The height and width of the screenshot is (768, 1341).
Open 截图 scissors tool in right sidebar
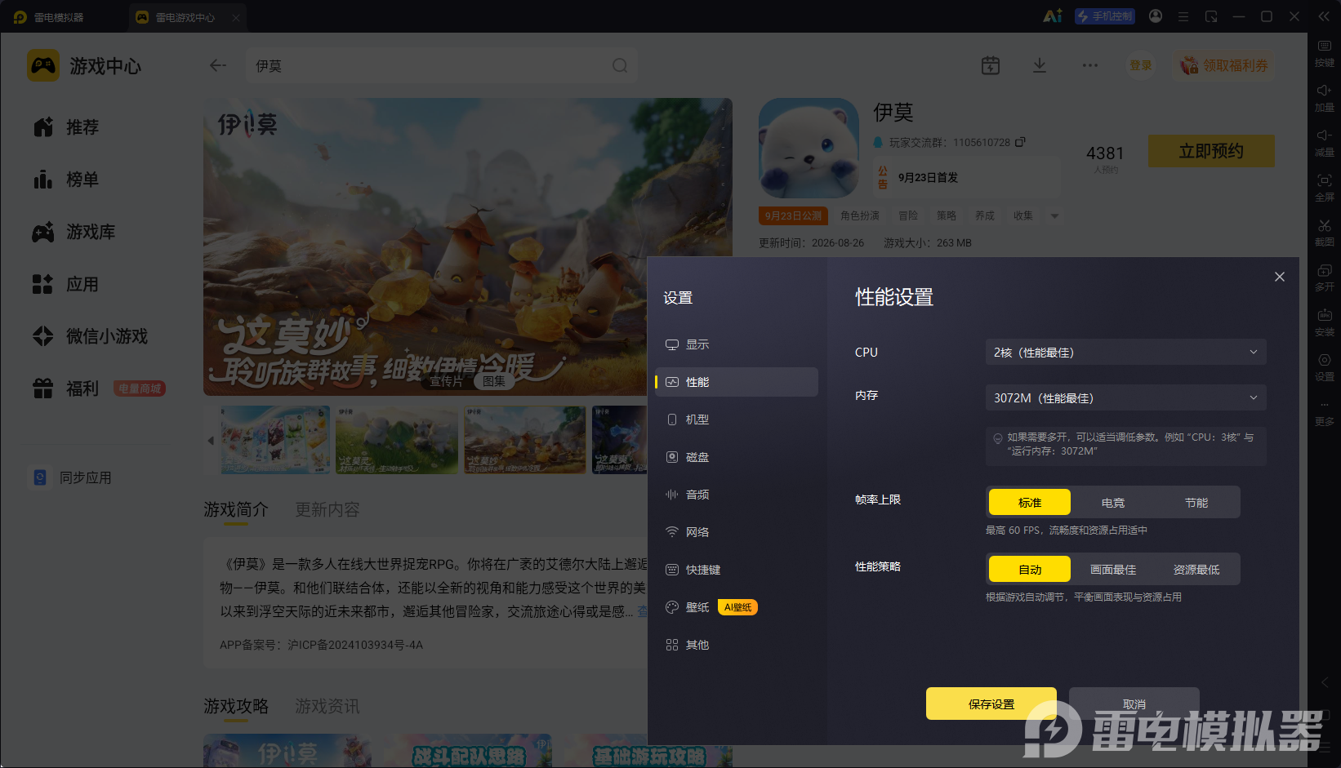coord(1325,232)
